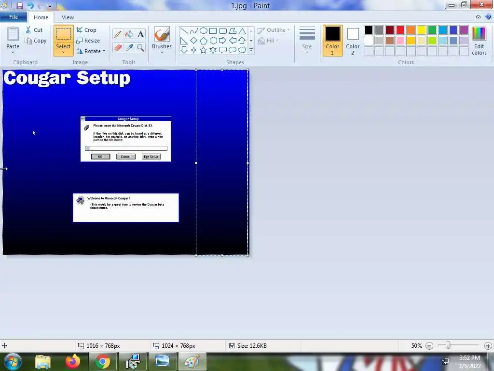Viewport: 494px width, 371px height.
Task: Open File Explorer folder on taskbar
Action: point(43,362)
